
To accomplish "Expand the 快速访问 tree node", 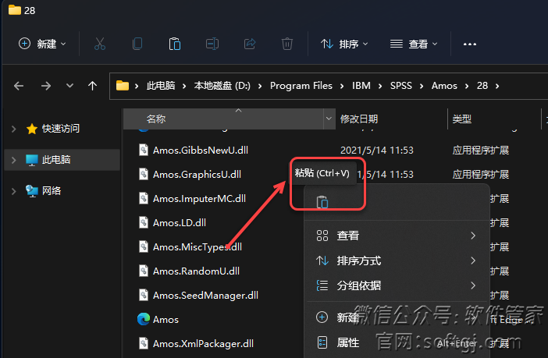I will [13, 129].
